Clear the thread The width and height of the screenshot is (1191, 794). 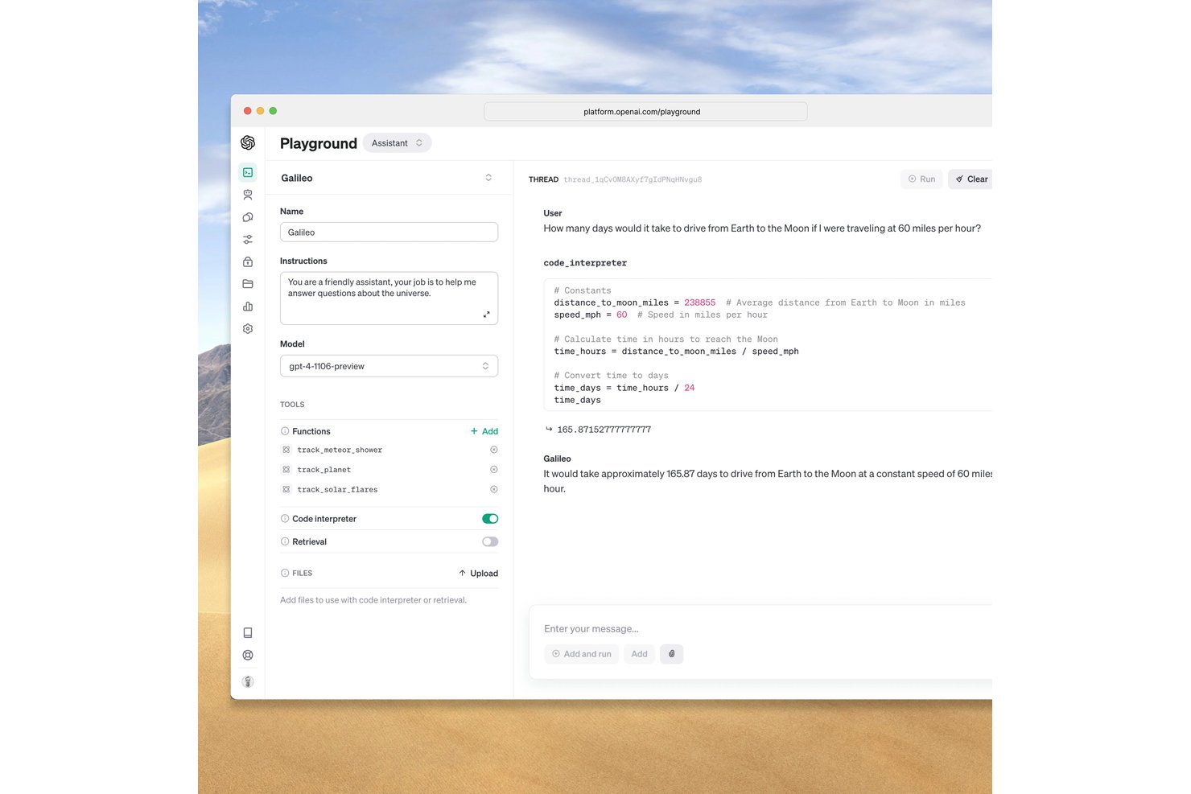[x=971, y=179]
